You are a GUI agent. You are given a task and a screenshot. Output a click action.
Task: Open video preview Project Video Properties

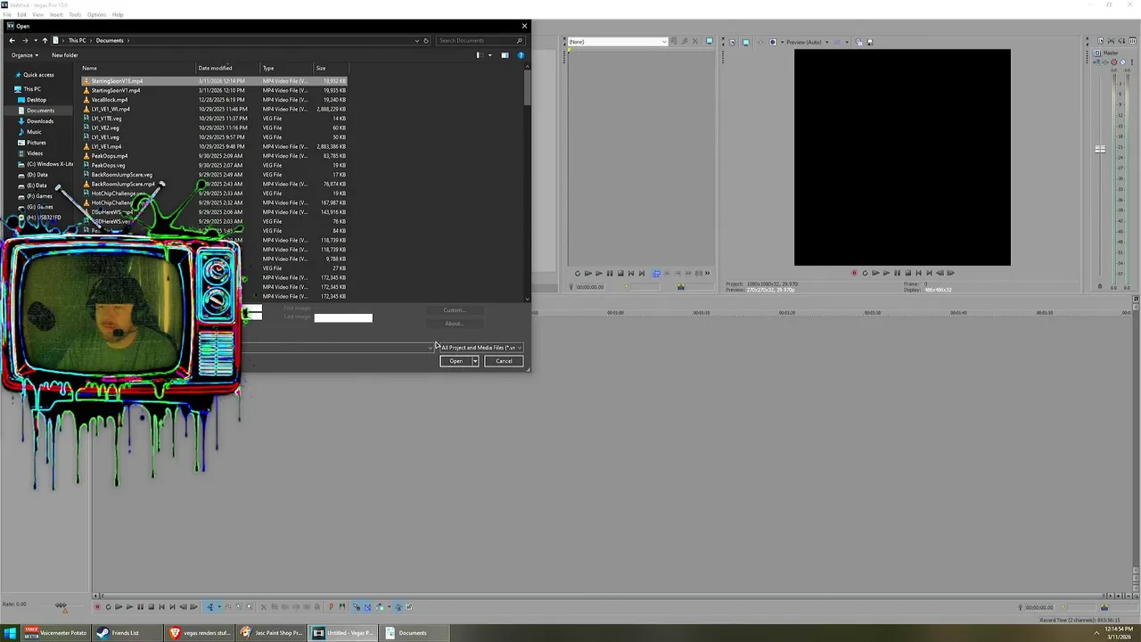733,42
